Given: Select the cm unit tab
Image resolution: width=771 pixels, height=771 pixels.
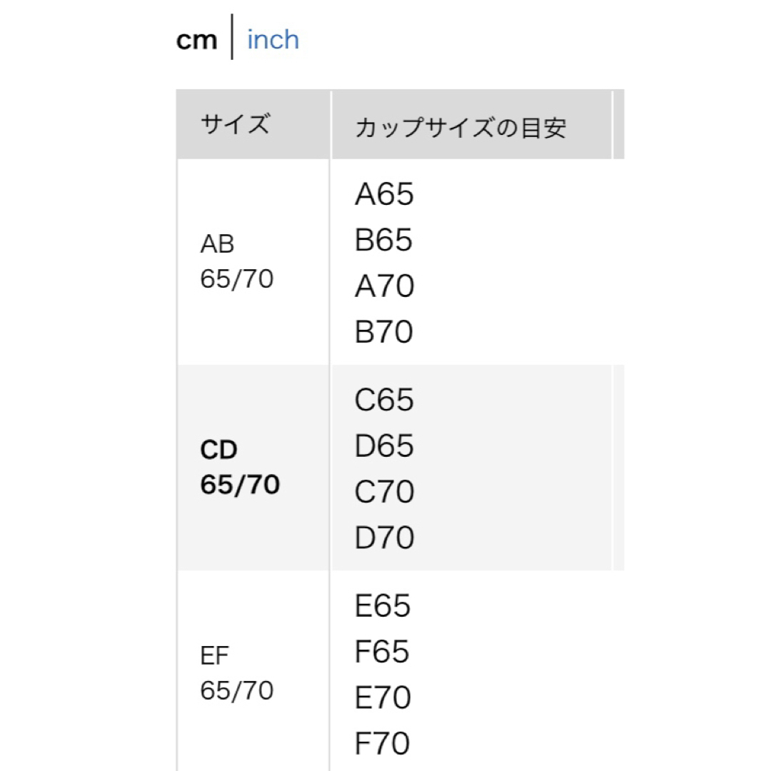Looking at the screenshot, I should tap(197, 40).
